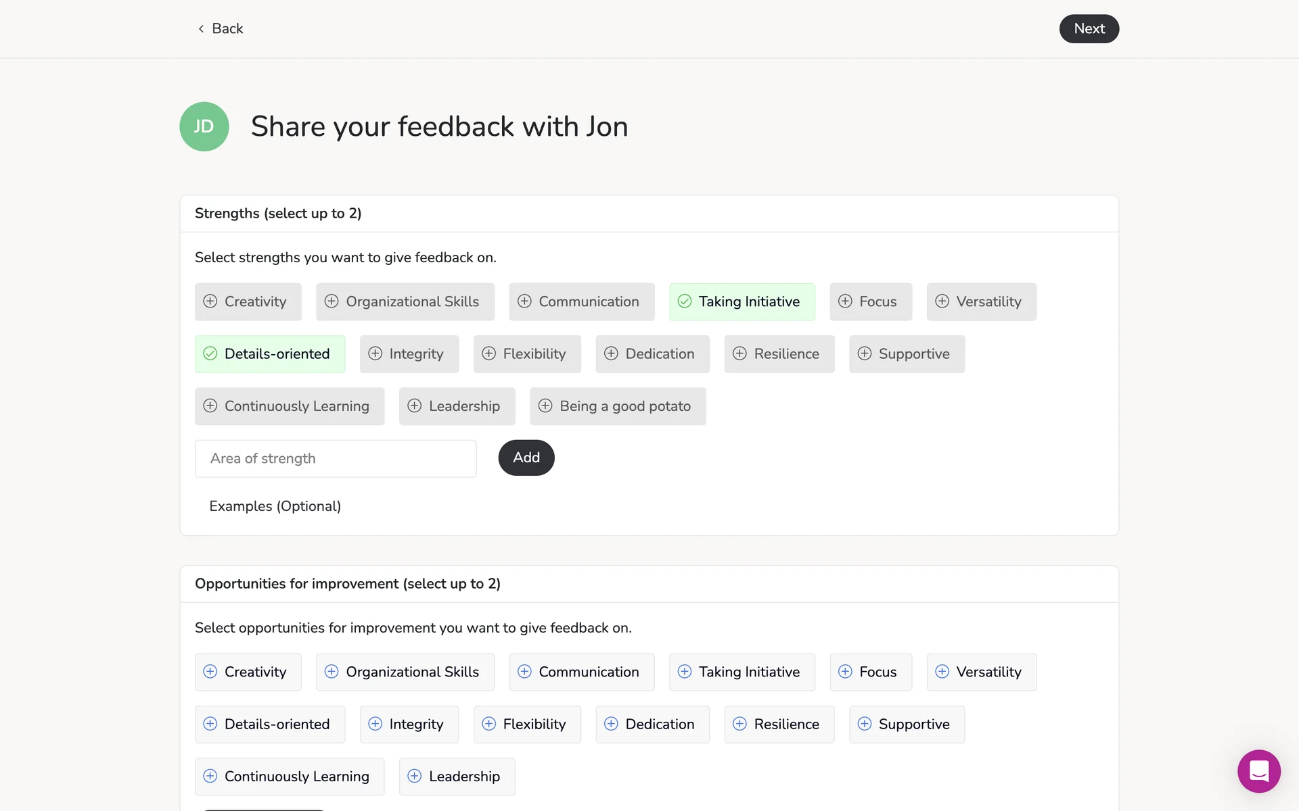
Task: Click the Add strength button
Action: pyautogui.click(x=526, y=458)
